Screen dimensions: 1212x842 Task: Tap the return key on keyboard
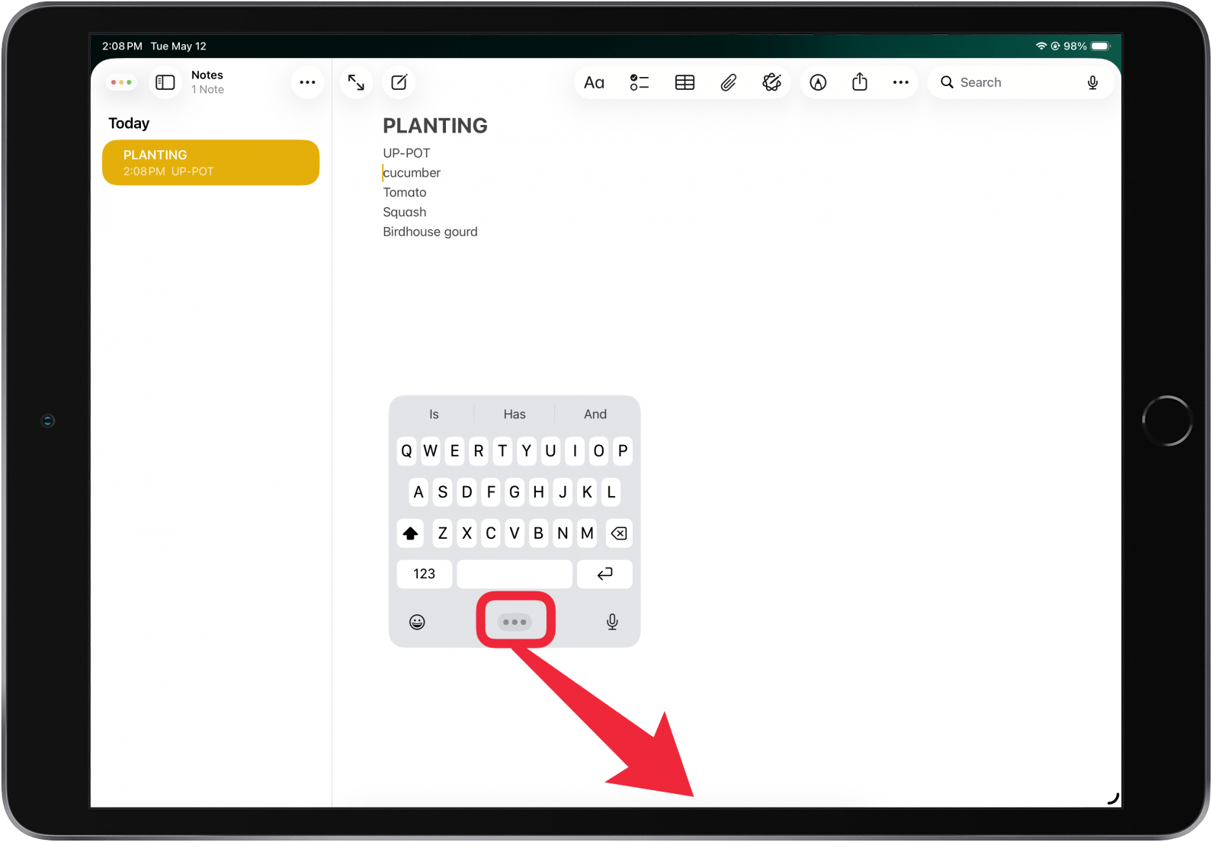(x=604, y=574)
